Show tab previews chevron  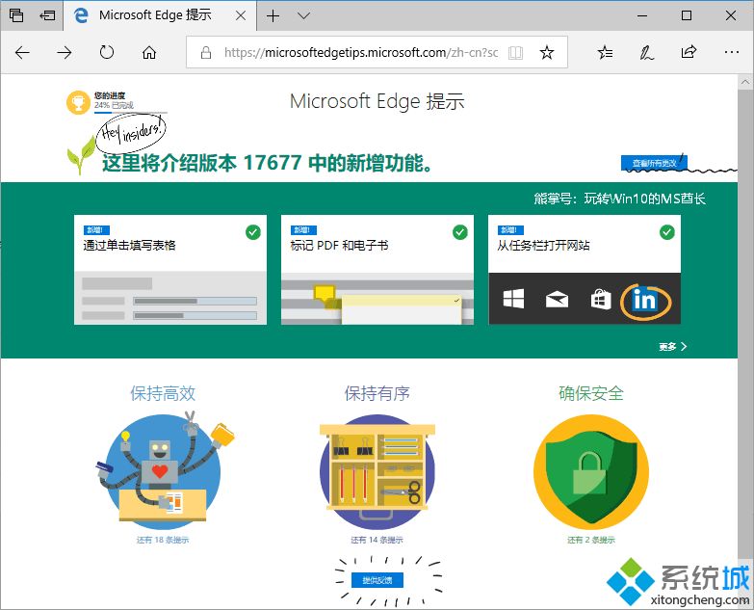click(x=303, y=15)
